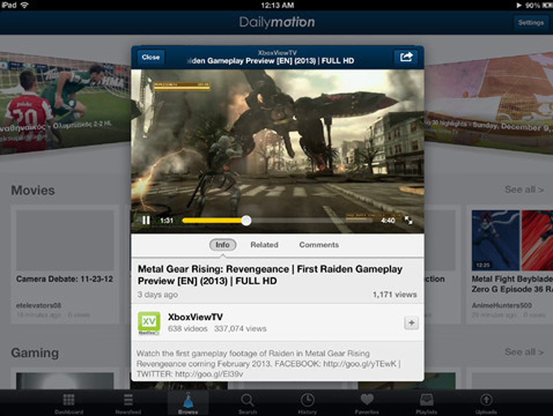The height and width of the screenshot is (416, 553).
Task: Select the Info tab
Action: 222,245
